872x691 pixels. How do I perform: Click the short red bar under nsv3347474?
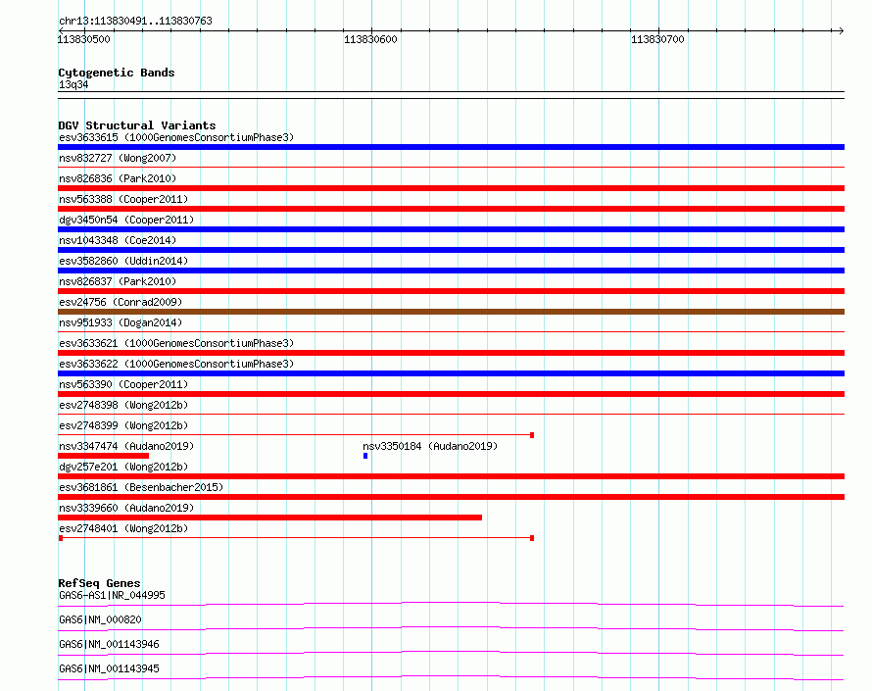pos(104,456)
